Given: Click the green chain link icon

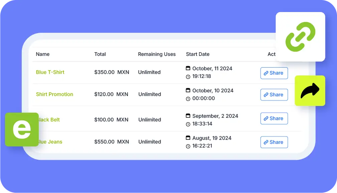Looking at the screenshot, I should click(300, 36).
